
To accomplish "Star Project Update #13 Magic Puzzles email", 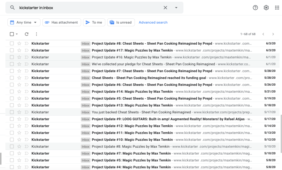I will [19, 105].
